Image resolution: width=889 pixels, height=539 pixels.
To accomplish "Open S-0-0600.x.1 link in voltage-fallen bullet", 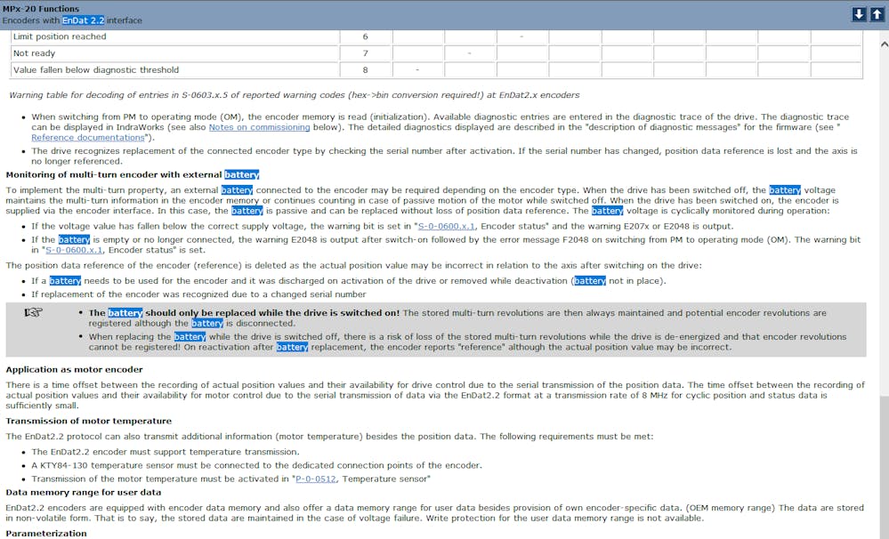I will click(x=447, y=227).
